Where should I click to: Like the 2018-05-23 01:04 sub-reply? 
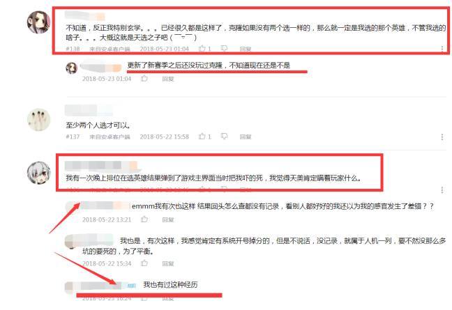[144, 79]
